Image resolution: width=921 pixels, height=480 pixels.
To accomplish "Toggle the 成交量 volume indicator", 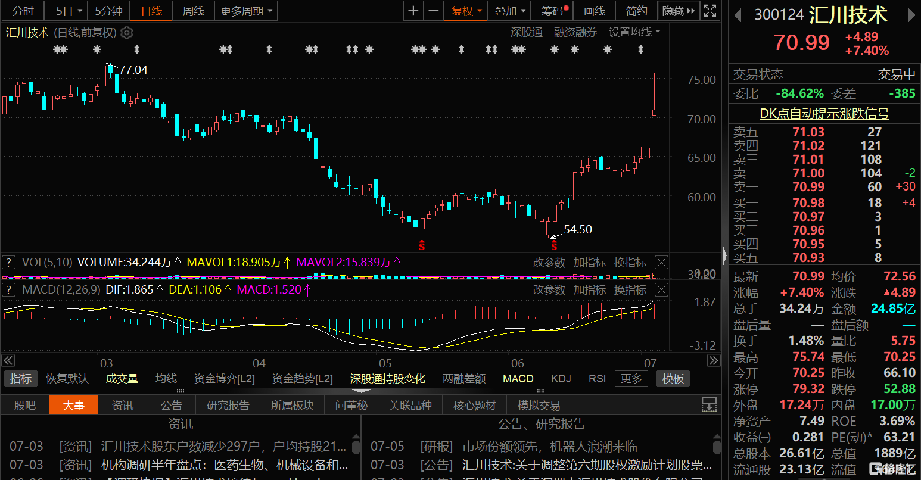I will pyautogui.click(x=122, y=378).
